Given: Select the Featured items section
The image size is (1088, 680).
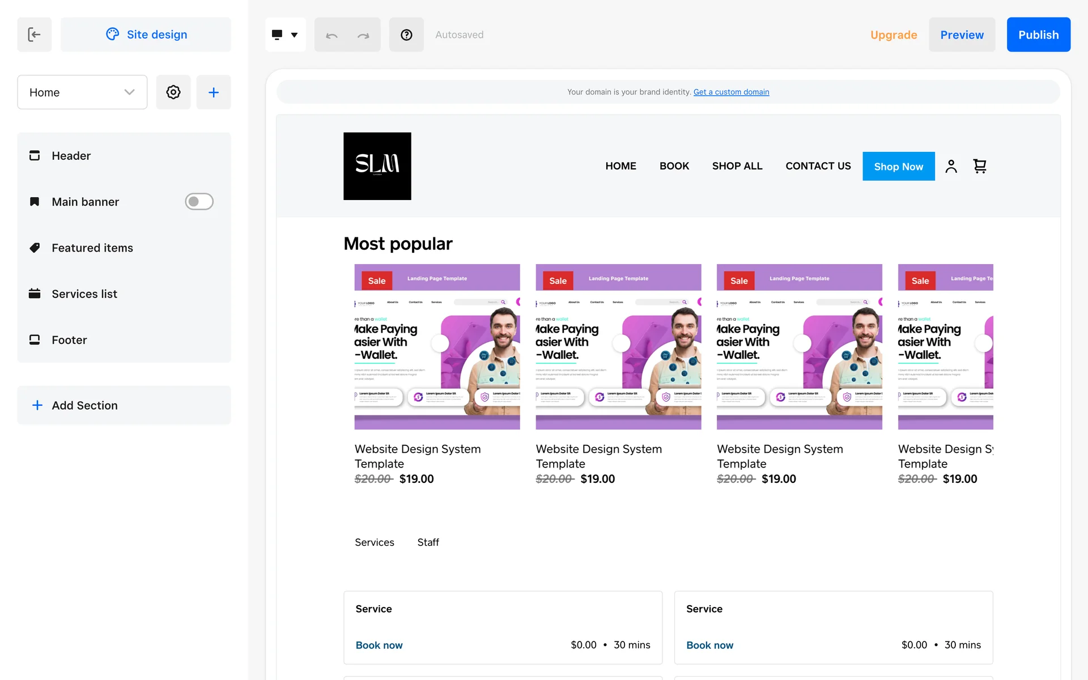Looking at the screenshot, I should (92, 248).
